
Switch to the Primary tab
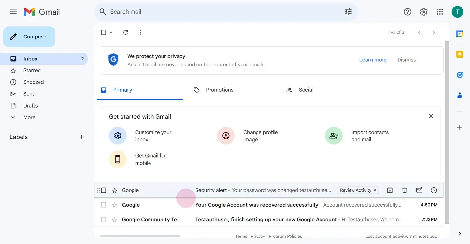140,90
